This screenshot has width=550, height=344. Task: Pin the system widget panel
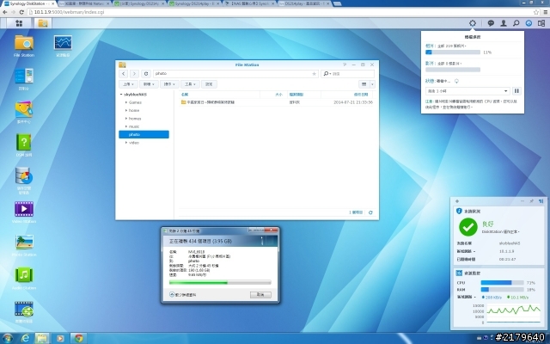point(531,201)
